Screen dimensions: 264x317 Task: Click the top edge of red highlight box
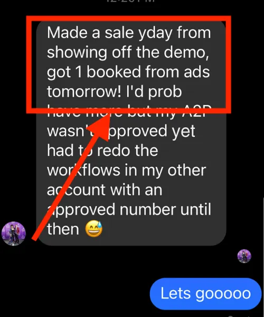point(129,18)
